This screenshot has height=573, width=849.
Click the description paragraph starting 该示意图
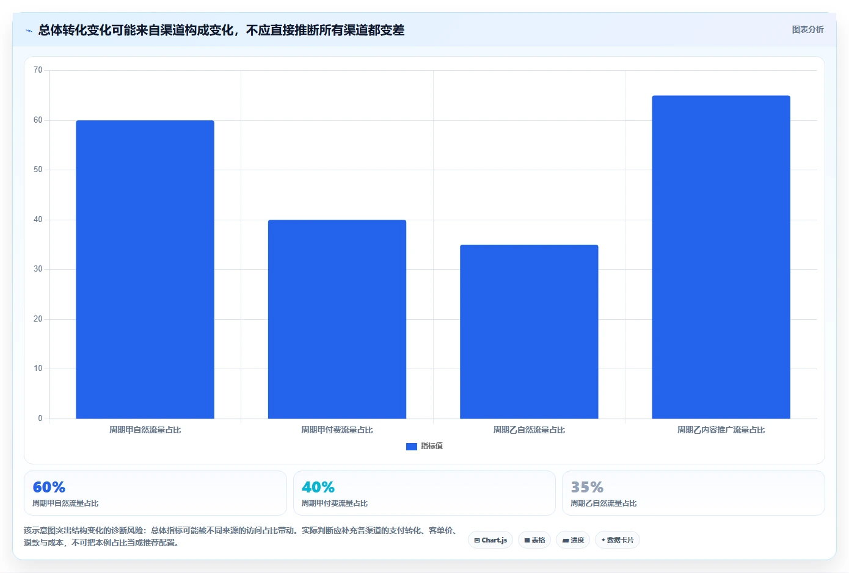click(x=242, y=536)
